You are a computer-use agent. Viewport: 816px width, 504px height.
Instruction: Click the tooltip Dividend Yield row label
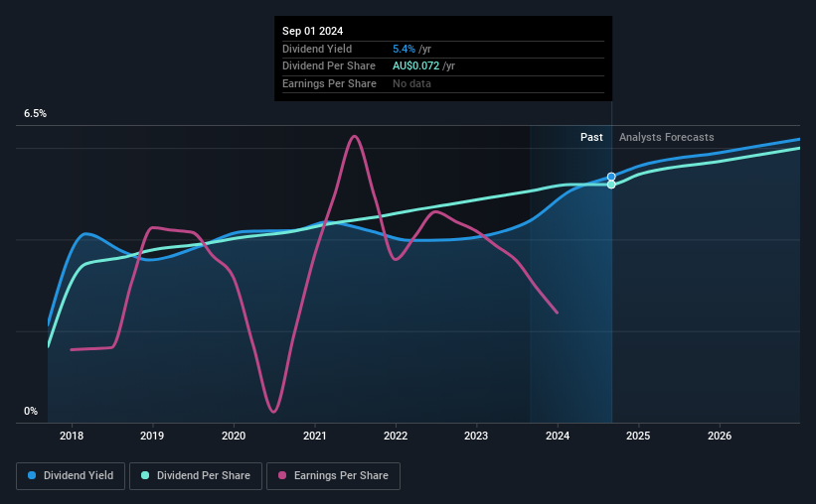[317, 49]
